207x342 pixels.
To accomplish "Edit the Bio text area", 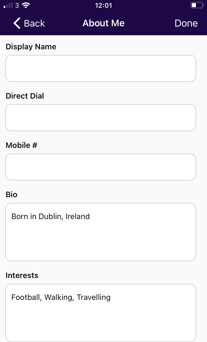I will pos(101,232).
